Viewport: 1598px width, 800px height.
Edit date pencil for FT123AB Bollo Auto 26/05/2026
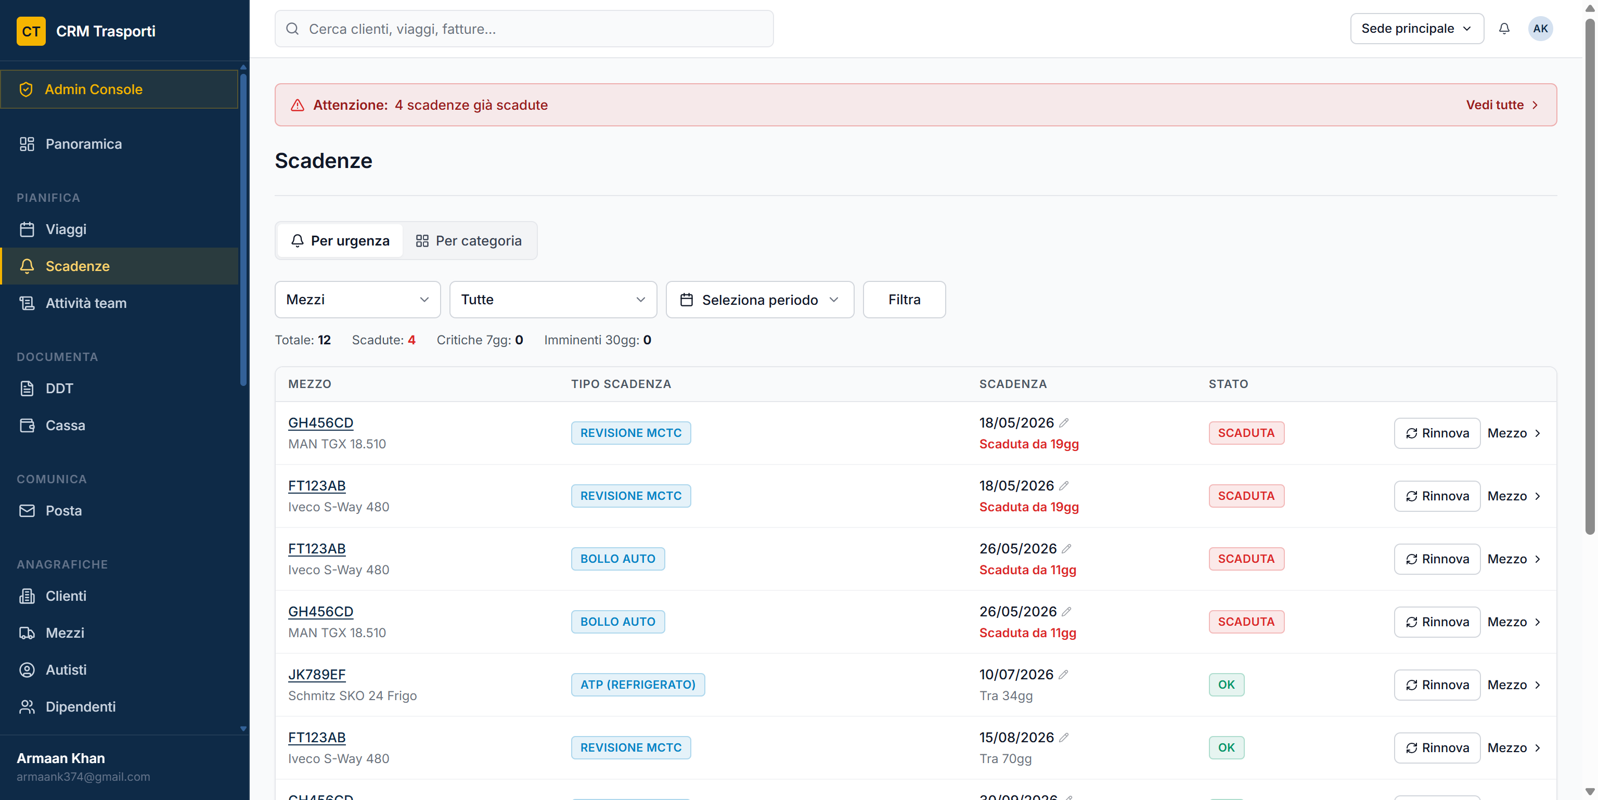[x=1066, y=549]
